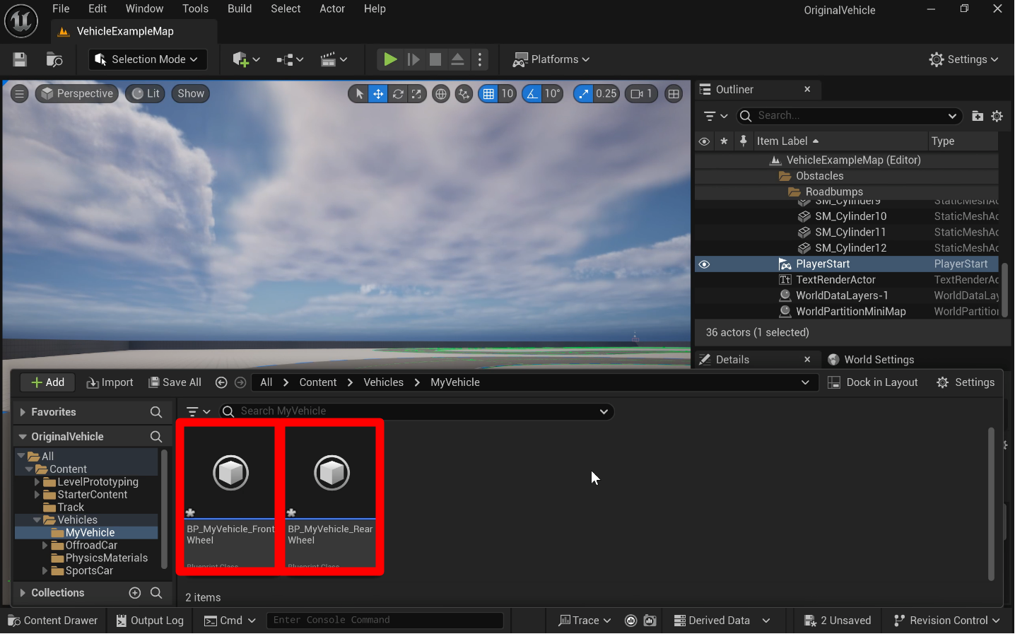The image size is (1015, 634).
Task: Click the Eject button
Action: 458,59
